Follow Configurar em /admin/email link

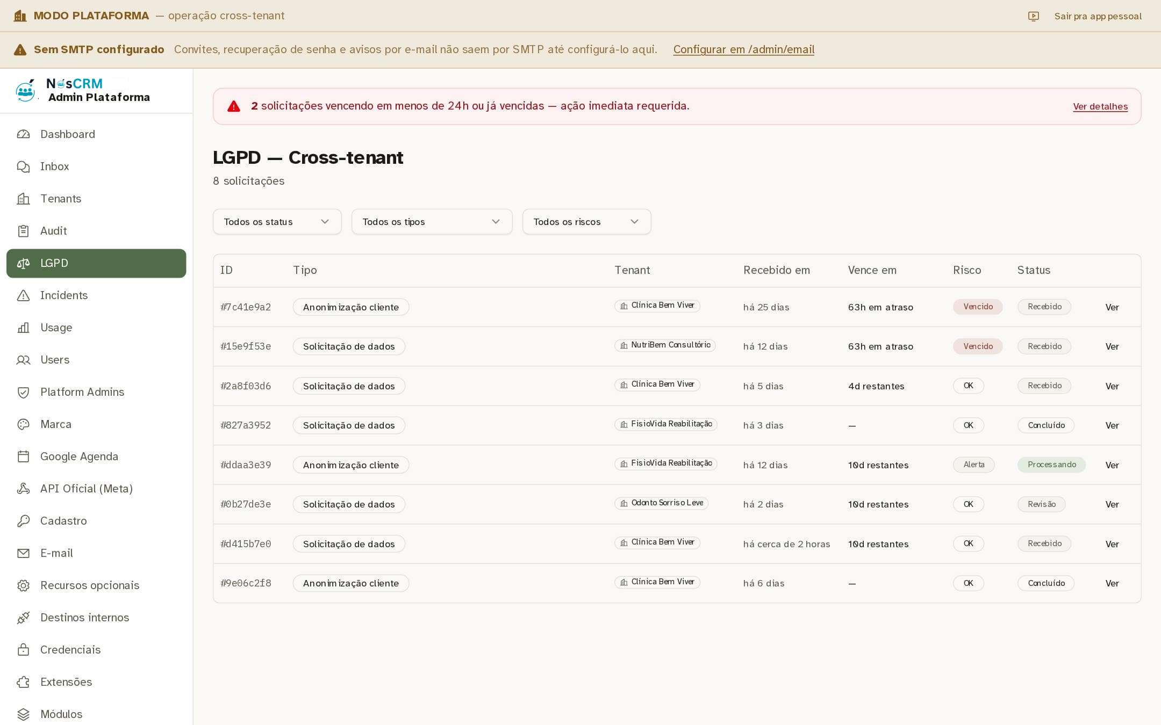[743, 49]
